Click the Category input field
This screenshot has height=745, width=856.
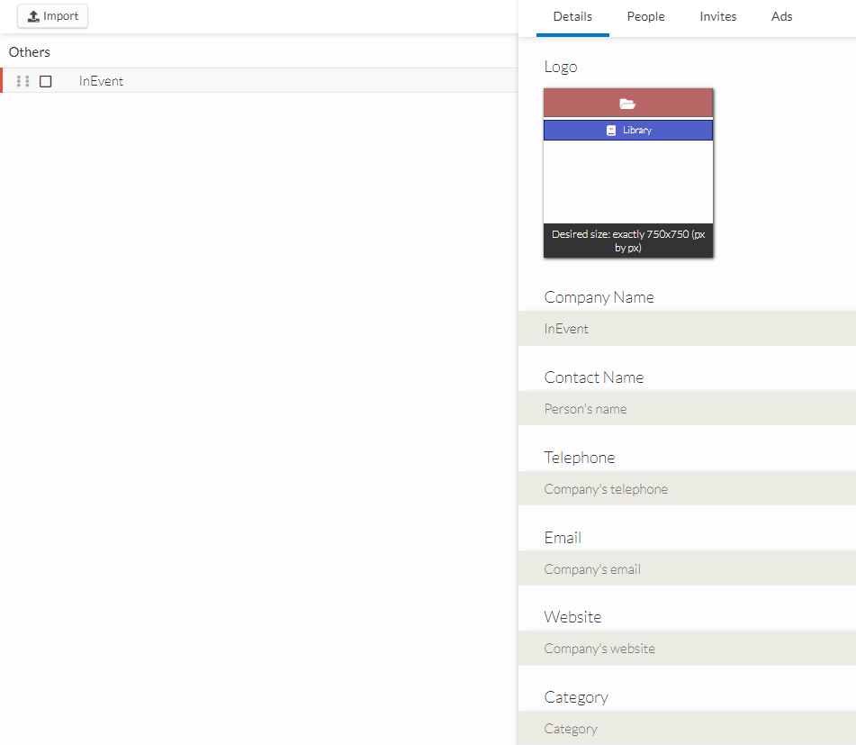(687, 728)
